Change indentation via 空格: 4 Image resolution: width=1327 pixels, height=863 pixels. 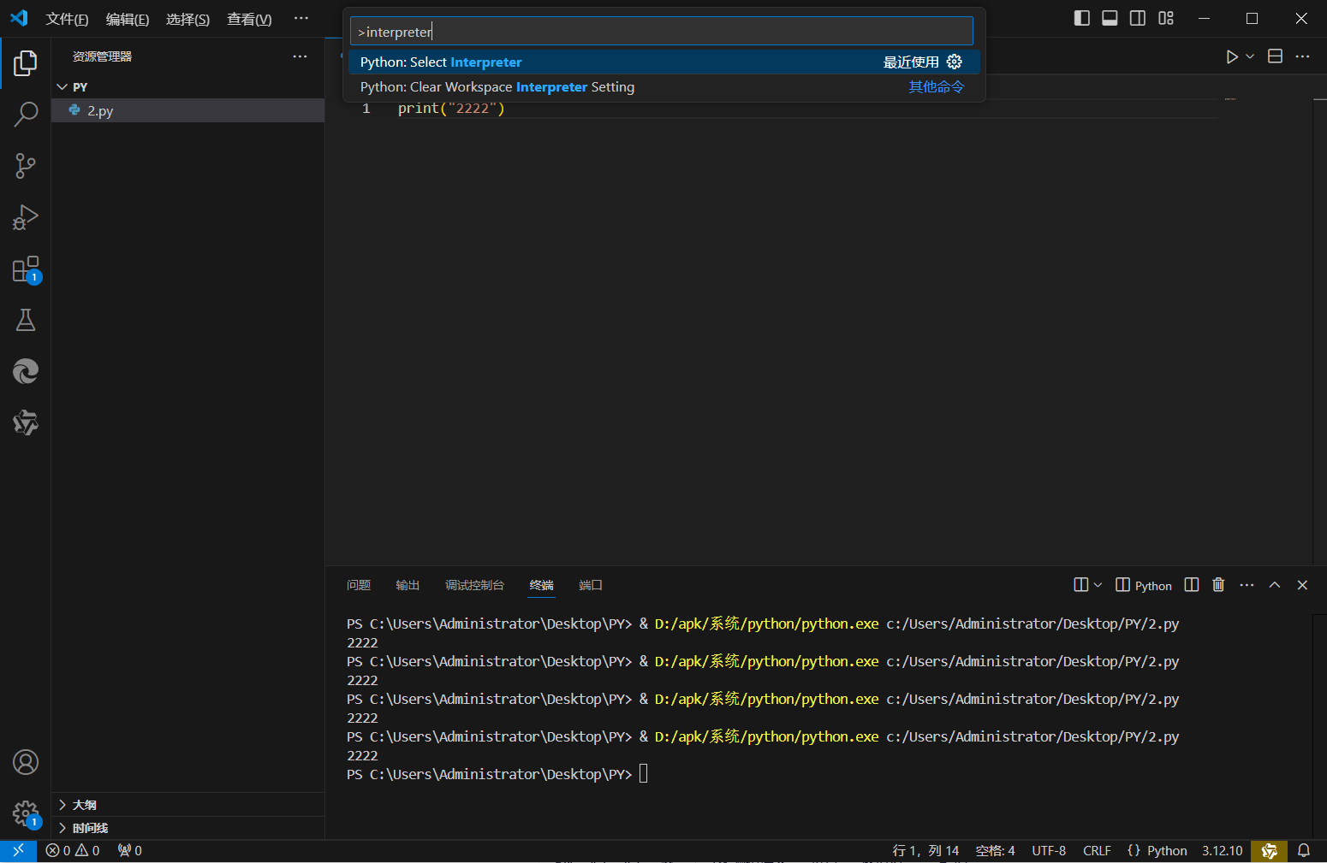pos(995,850)
